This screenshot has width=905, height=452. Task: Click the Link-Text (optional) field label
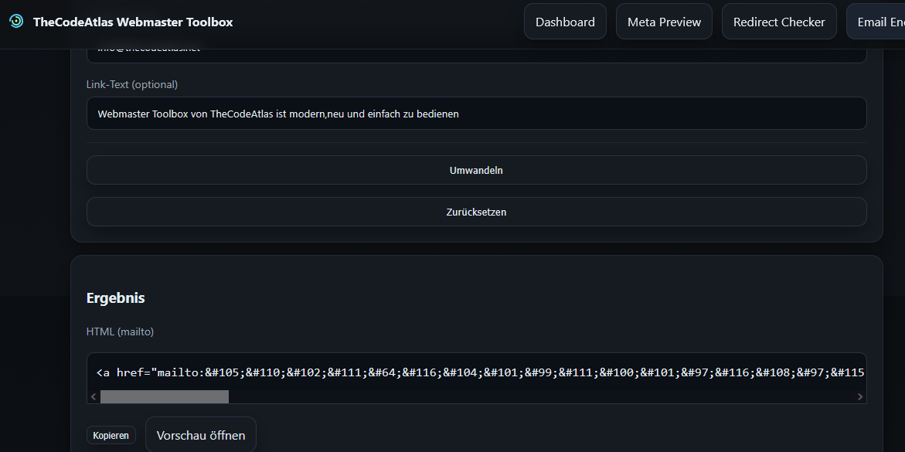pos(133,84)
